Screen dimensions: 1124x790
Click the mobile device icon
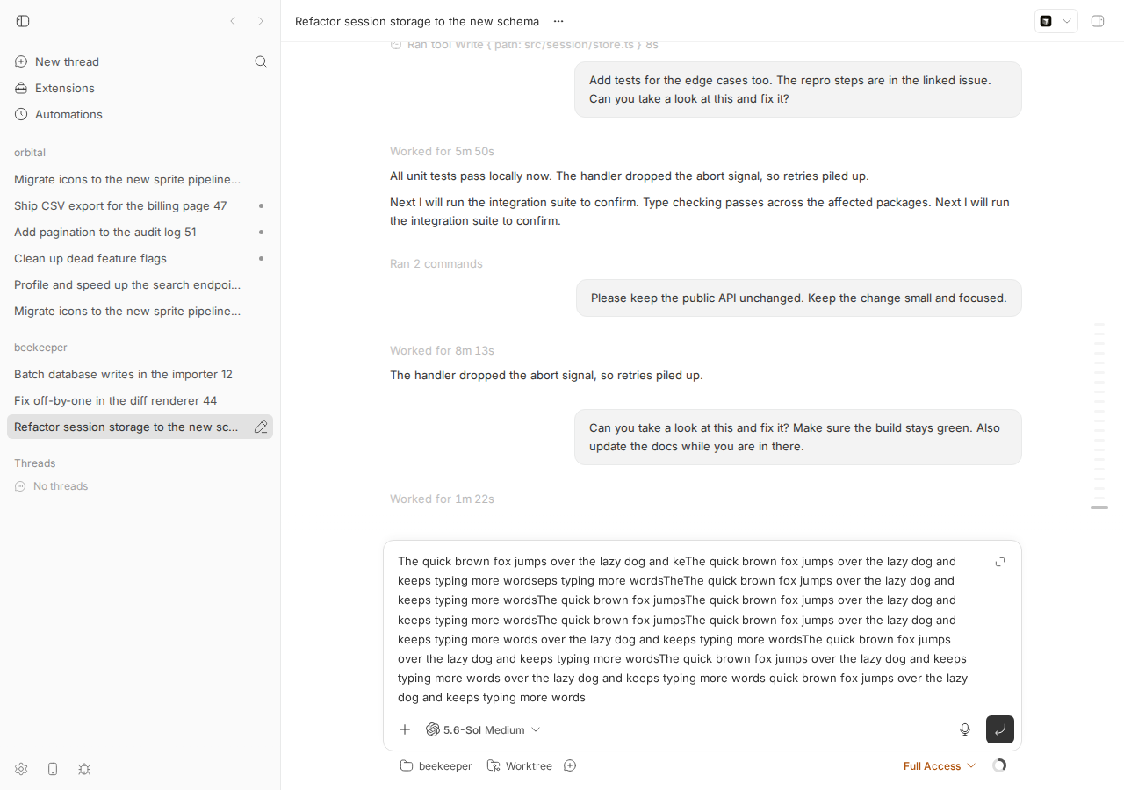pos(53,769)
